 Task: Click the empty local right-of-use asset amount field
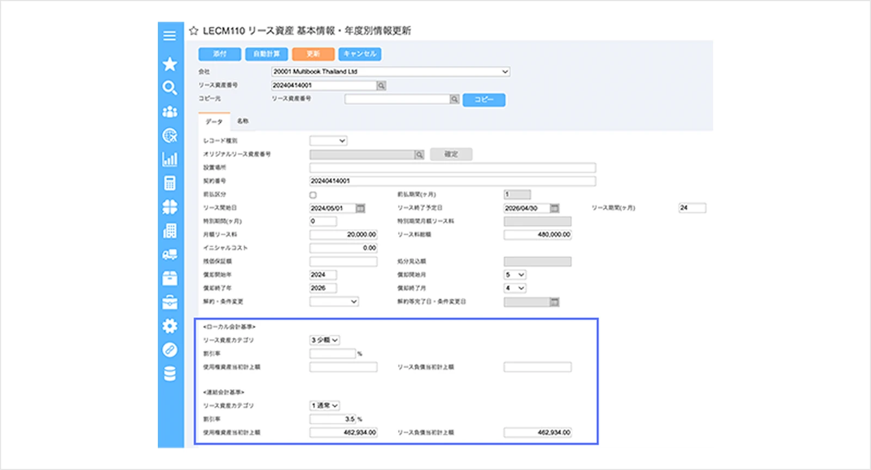(344, 367)
